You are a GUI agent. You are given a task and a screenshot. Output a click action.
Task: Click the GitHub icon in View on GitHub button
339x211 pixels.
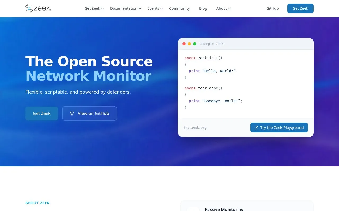[72, 113]
